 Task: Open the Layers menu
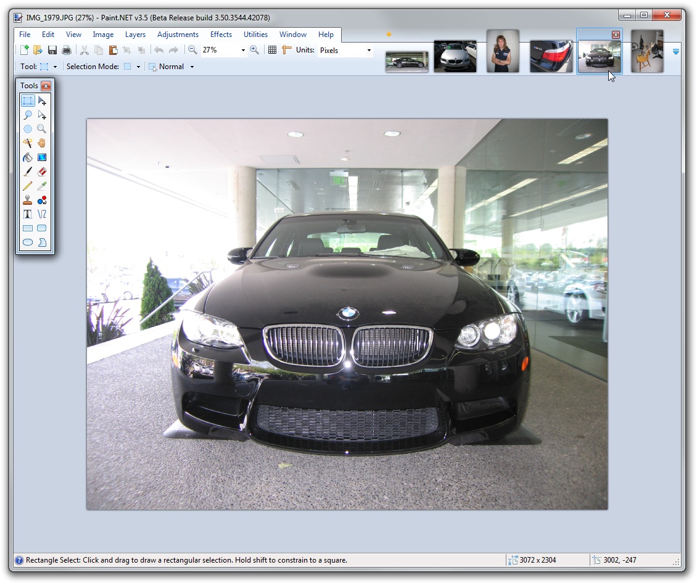click(135, 35)
